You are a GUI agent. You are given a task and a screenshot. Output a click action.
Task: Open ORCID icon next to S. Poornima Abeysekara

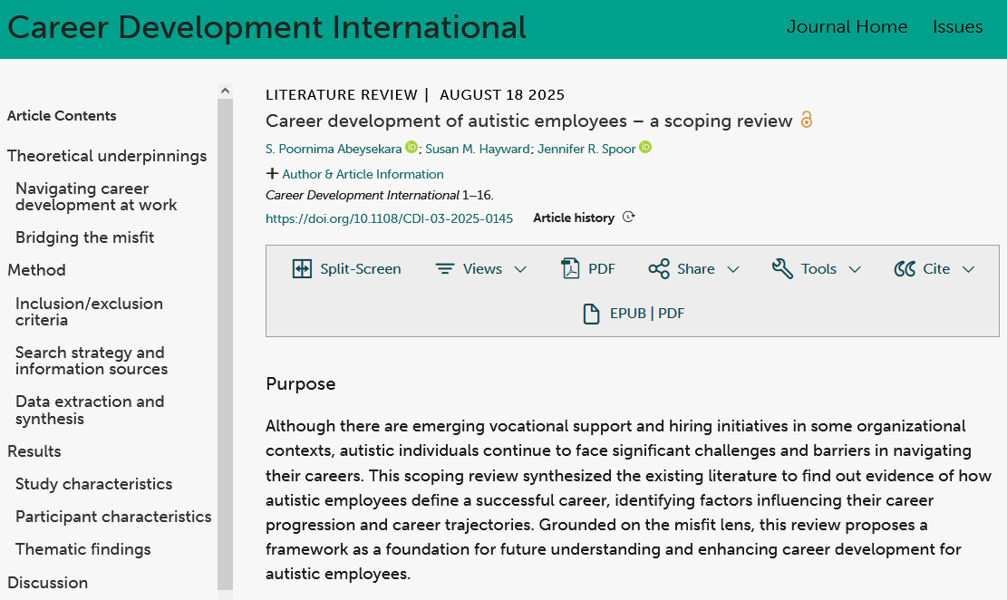pos(412,148)
